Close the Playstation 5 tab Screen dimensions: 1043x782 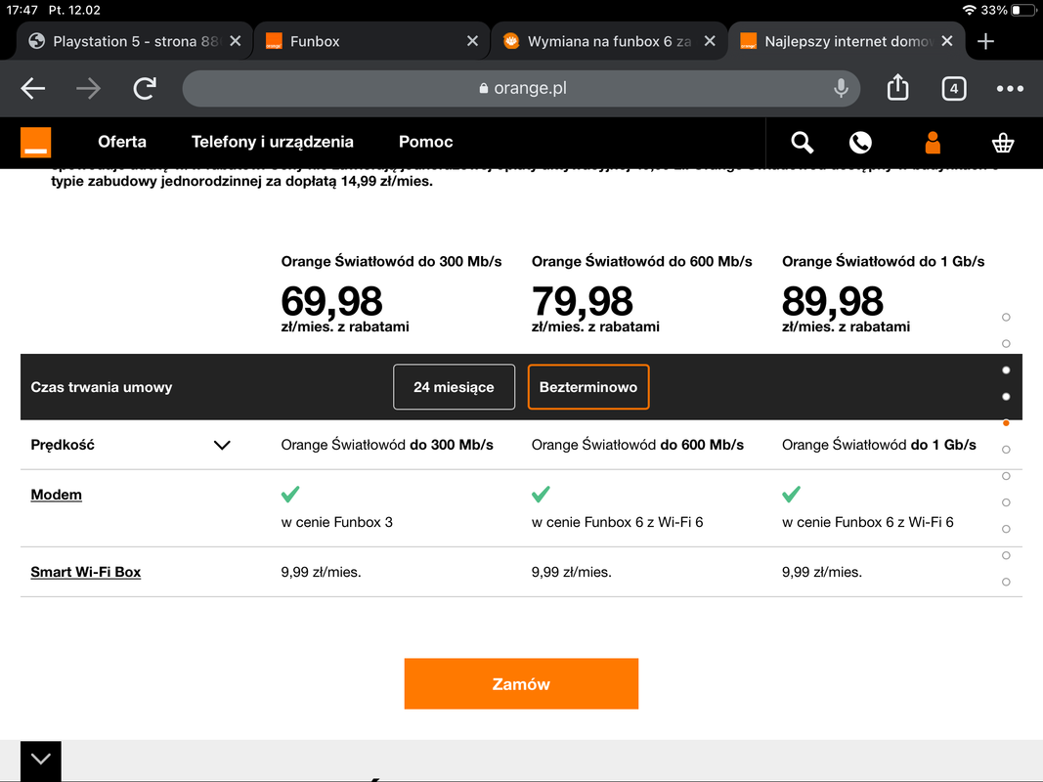[x=235, y=41]
